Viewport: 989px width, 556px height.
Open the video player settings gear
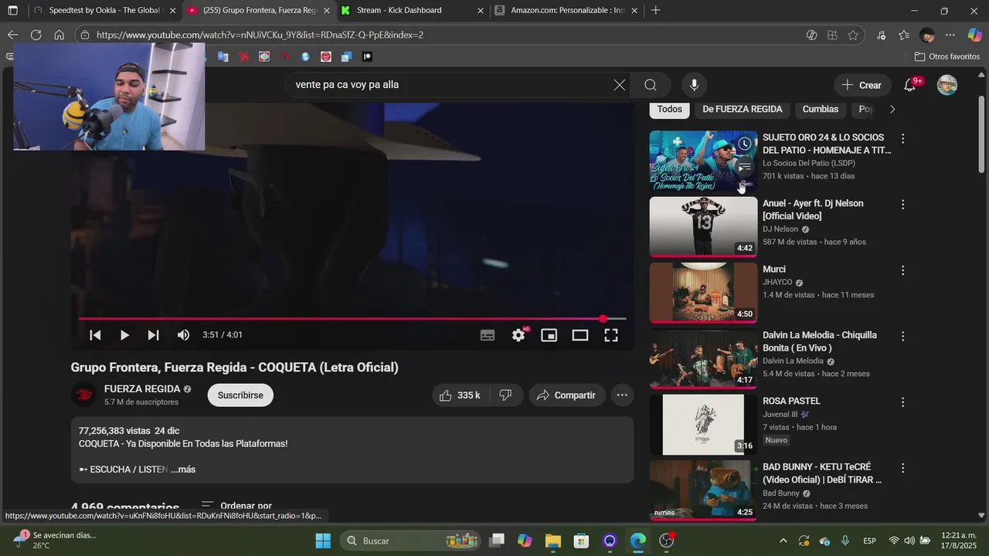pyautogui.click(x=518, y=335)
